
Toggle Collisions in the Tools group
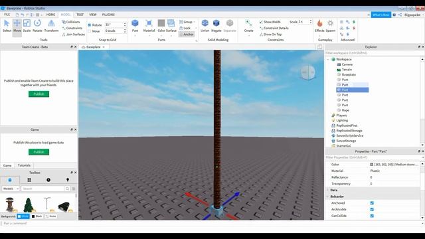pos(71,22)
